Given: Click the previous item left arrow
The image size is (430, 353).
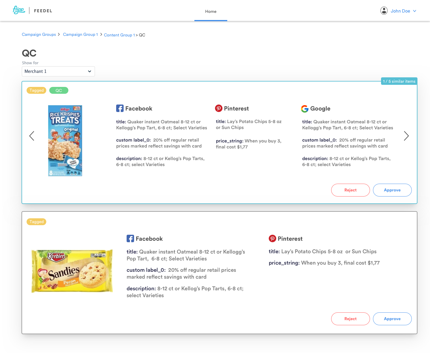Looking at the screenshot, I should click(32, 136).
